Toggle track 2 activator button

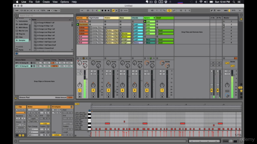[x=93, y=90]
